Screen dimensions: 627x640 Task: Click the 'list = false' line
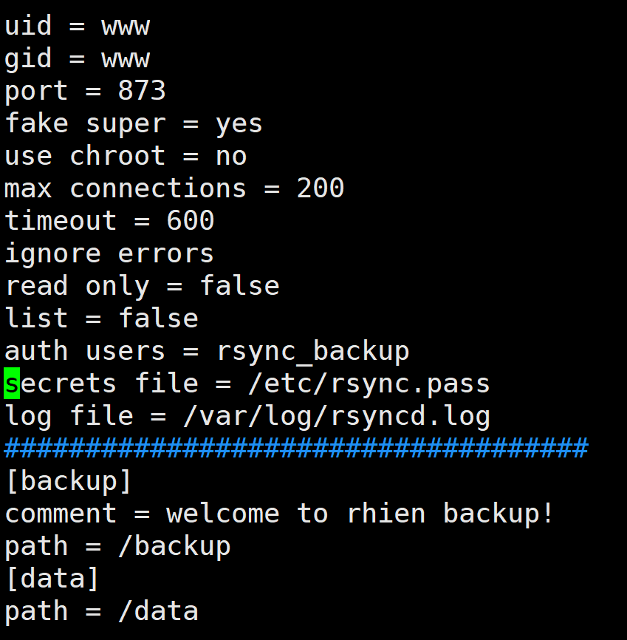101,319
